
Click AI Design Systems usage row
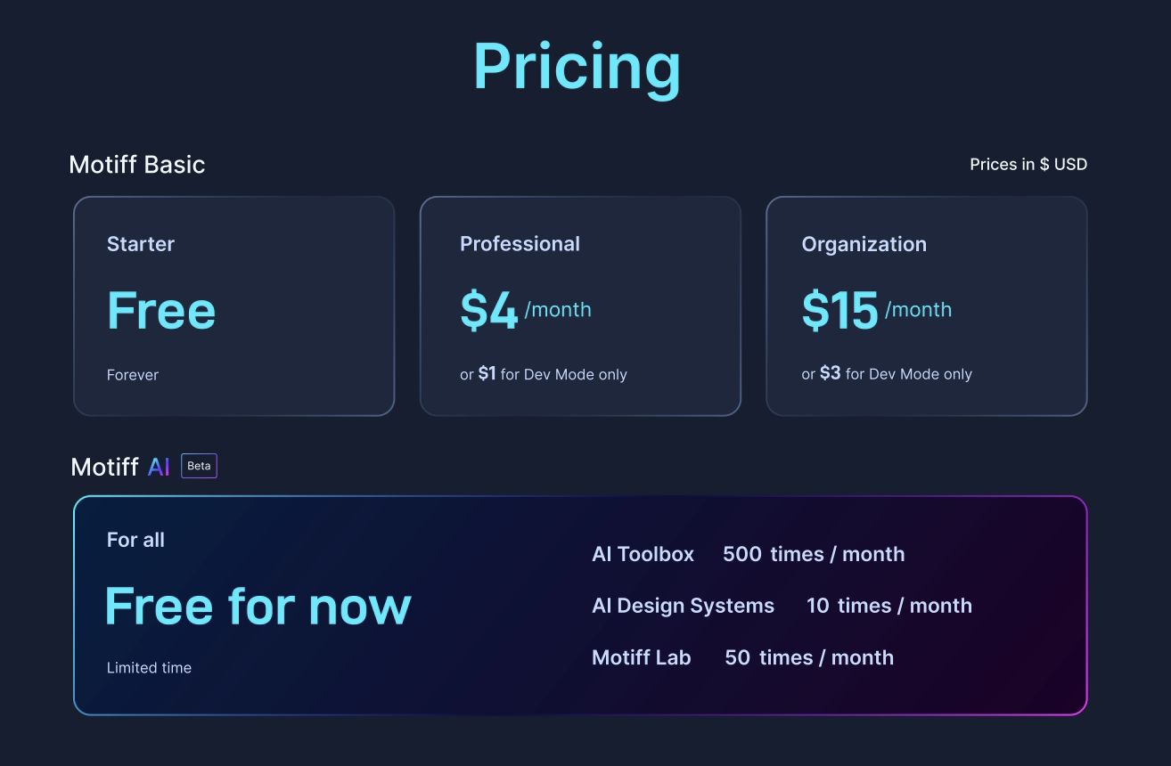tap(782, 606)
